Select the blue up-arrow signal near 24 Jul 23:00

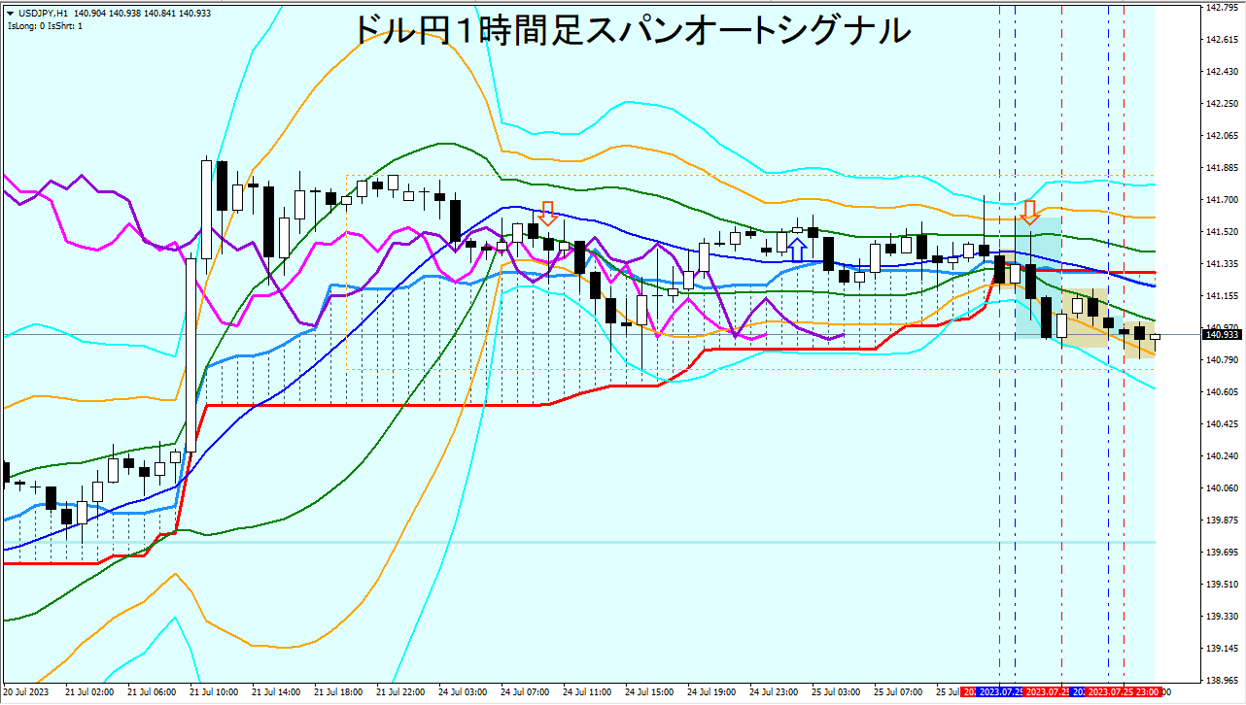[797, 249]
